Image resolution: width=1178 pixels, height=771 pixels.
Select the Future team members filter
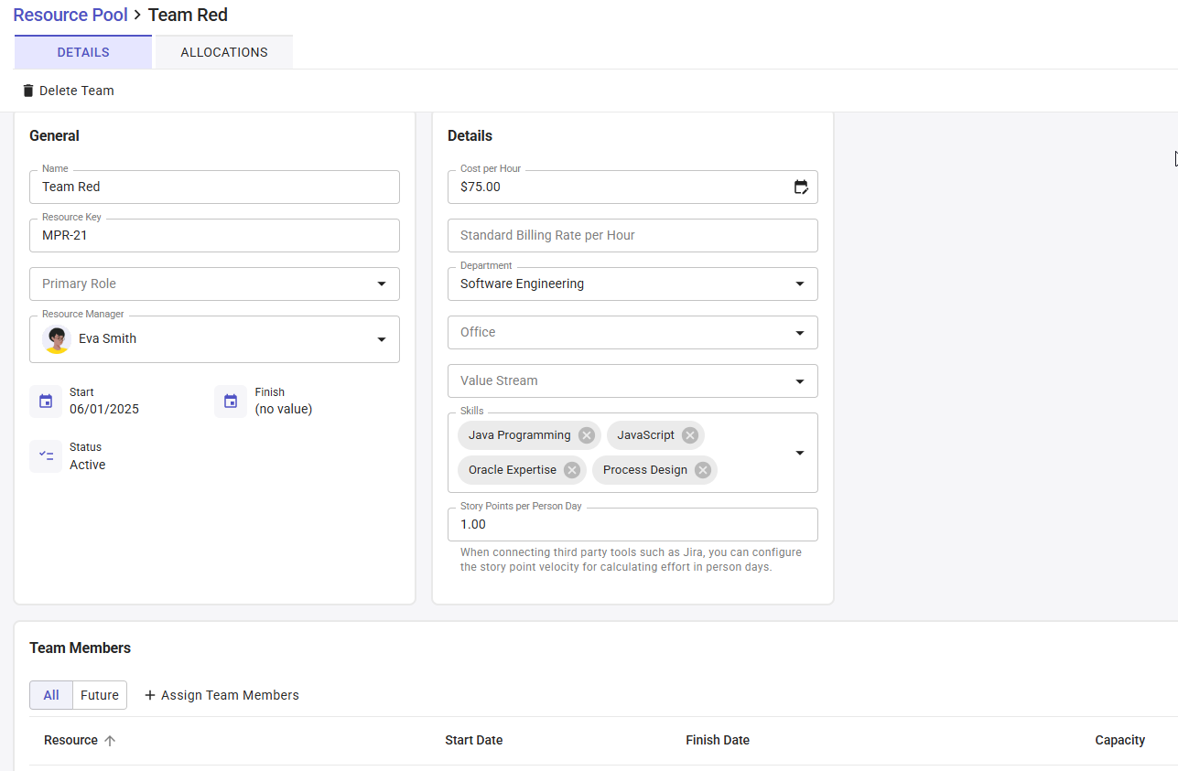[x=100, y=695]
